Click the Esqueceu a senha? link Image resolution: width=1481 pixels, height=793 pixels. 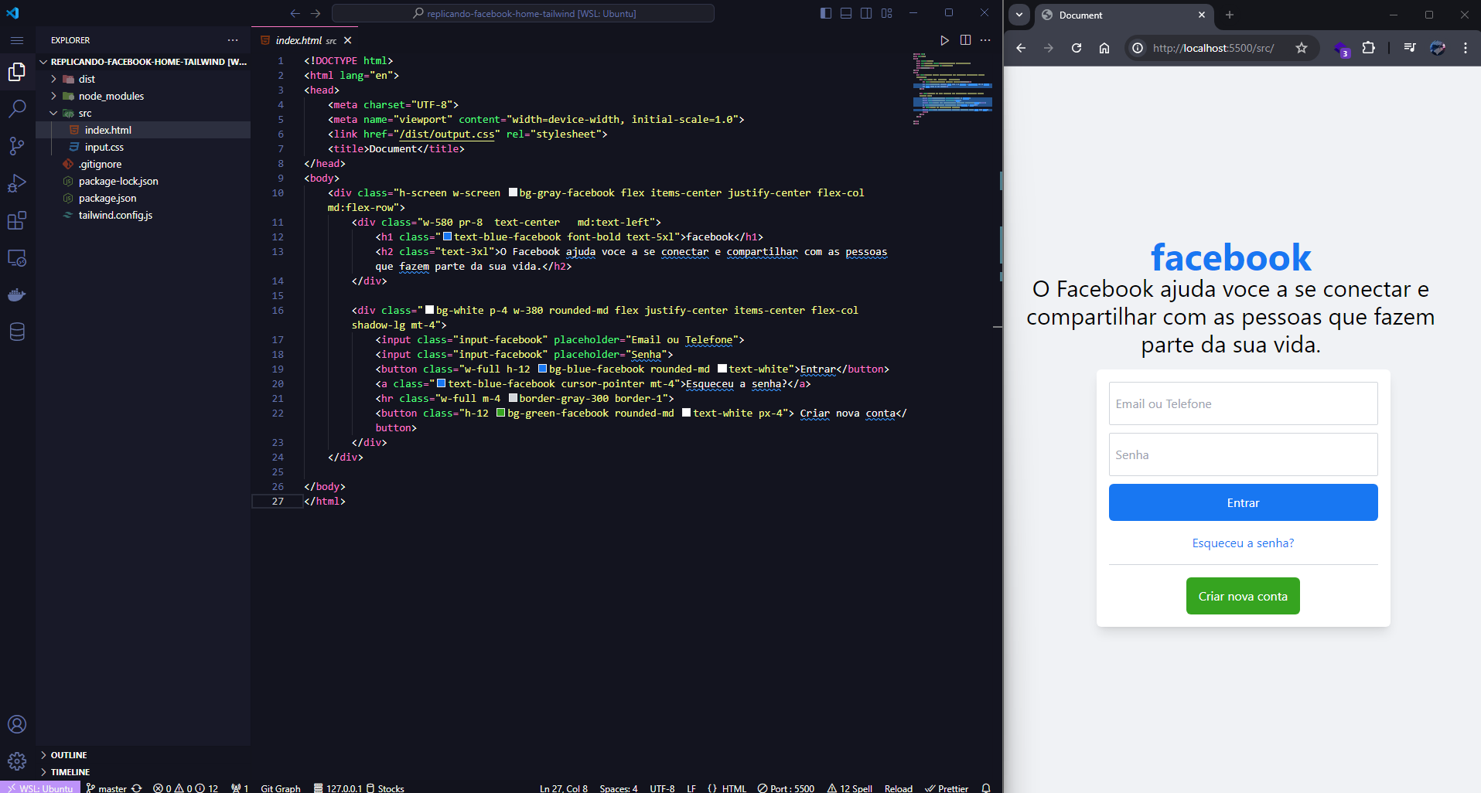click(x=1242, y=543)
